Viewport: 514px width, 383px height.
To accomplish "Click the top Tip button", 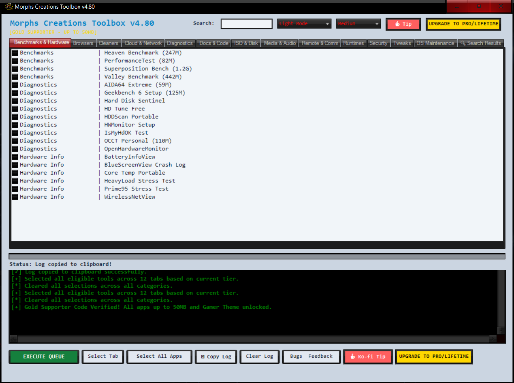I will [x=404, y=24].
